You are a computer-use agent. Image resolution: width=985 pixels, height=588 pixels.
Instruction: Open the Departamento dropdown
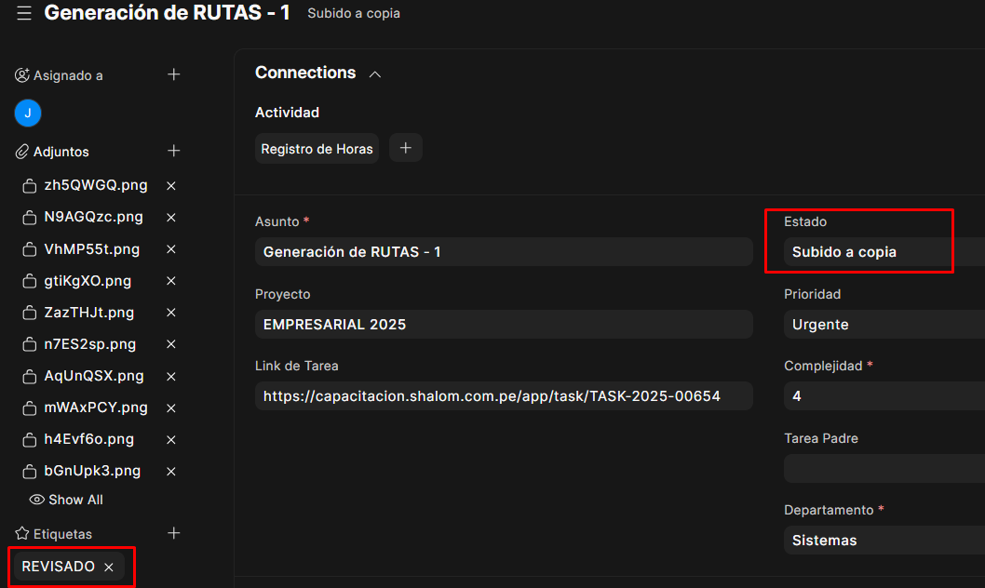884,541
